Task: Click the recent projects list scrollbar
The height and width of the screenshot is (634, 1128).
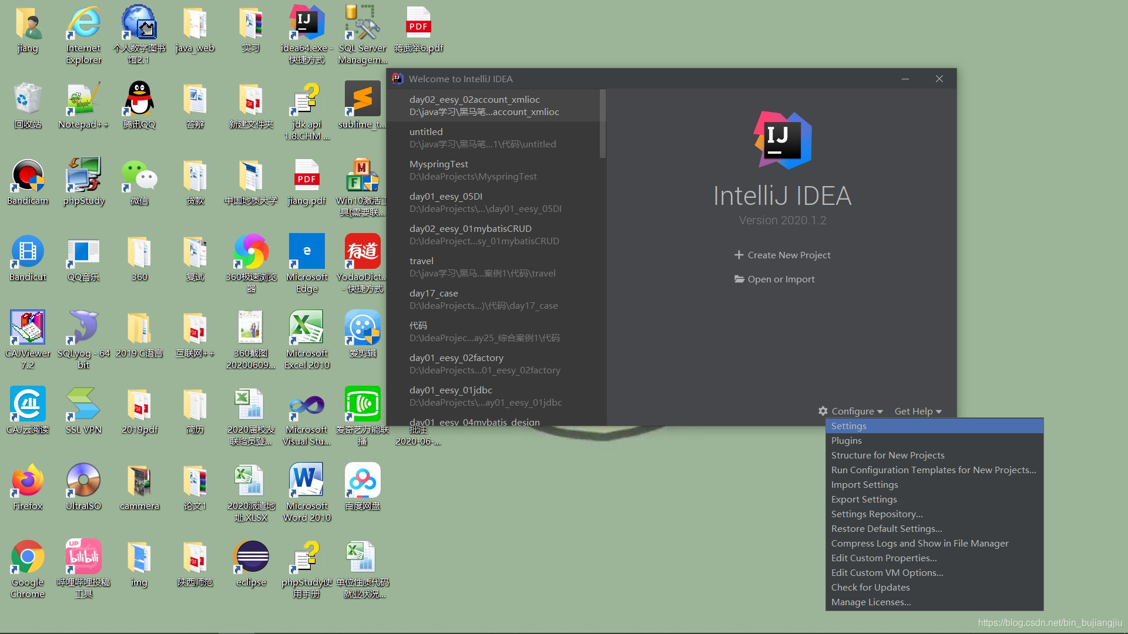Action: pyautogui.click(x=603, y=124)
